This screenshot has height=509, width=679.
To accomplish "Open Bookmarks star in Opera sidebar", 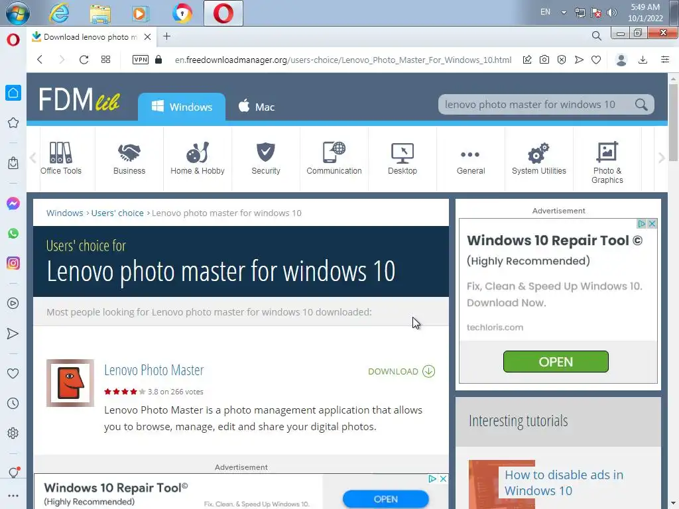I will pyautogui.click(x=13, y=123).
